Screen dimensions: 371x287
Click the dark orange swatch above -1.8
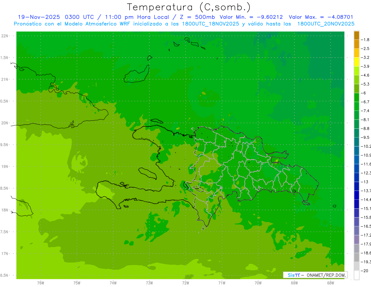(356, 35)
